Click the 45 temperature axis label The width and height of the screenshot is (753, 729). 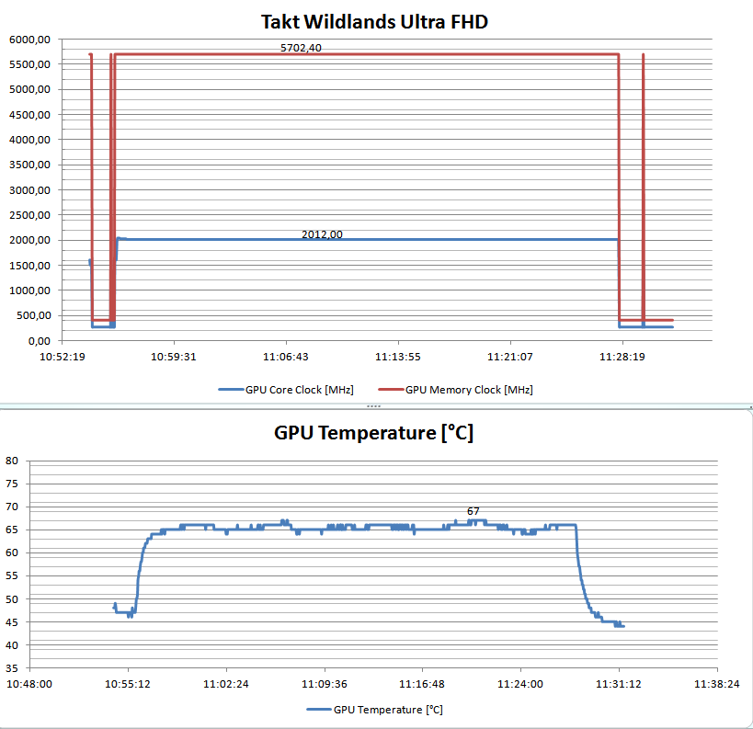coord(12,622)
